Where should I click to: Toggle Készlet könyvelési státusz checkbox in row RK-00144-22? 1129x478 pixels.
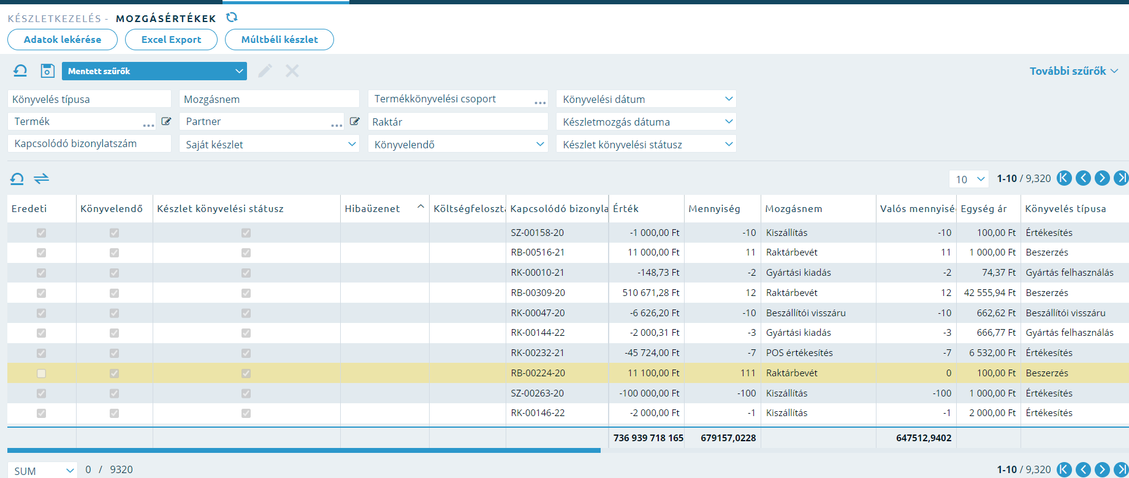(x=246, y=333)
